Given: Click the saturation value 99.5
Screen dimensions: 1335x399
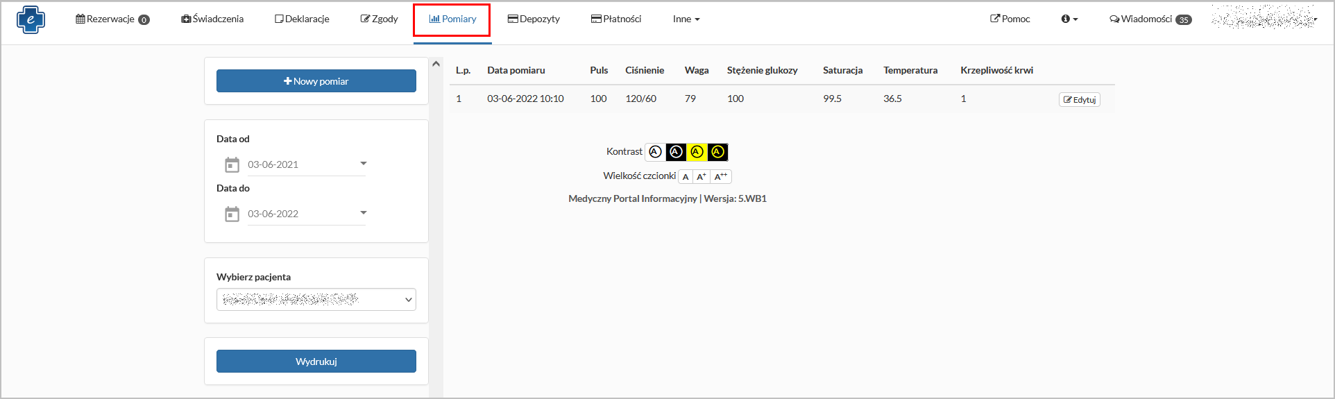Looking at the screenshot, I should (x=832, y=99).
